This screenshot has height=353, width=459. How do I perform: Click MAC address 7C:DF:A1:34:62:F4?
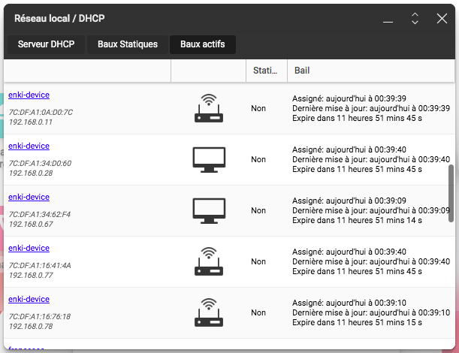point(40,214)
